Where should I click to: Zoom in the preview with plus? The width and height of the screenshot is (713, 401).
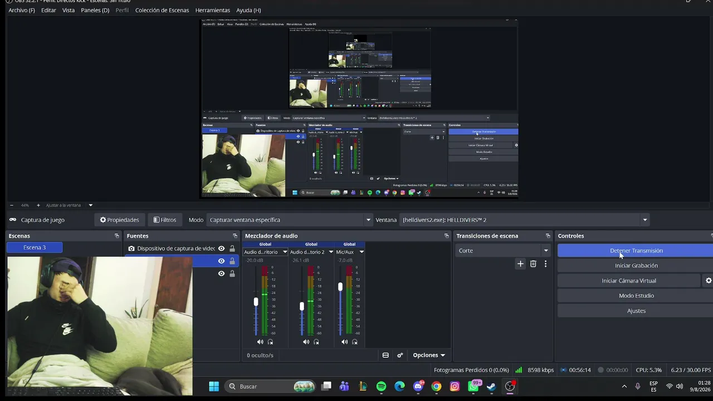click(x=38, y=206)
